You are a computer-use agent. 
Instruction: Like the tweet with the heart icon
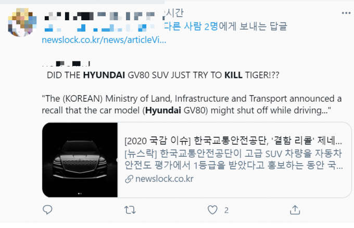(x=212, y=210)
